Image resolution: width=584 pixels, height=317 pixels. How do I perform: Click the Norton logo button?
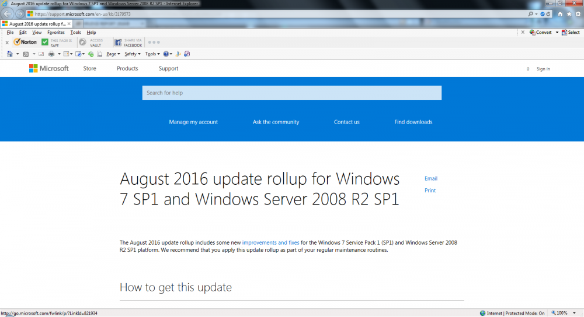(25, 42)
